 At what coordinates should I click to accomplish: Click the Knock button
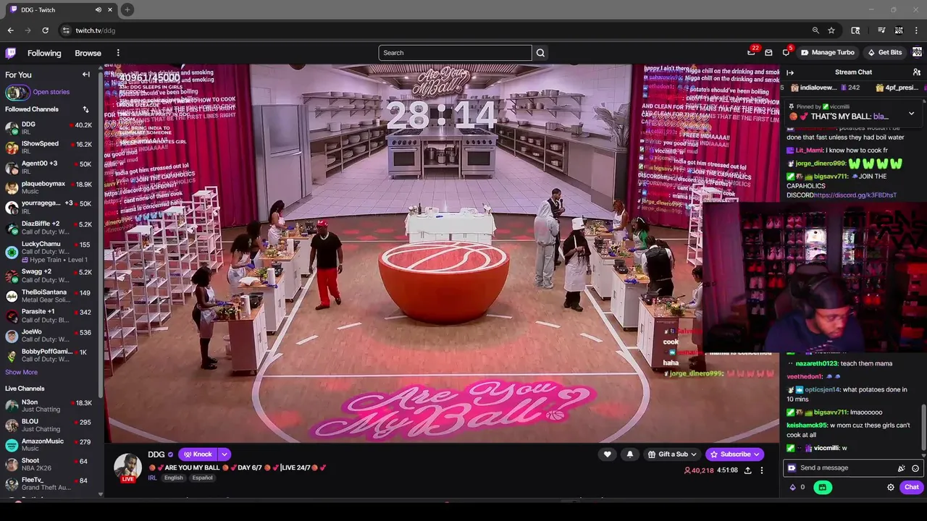click(198, 454)
